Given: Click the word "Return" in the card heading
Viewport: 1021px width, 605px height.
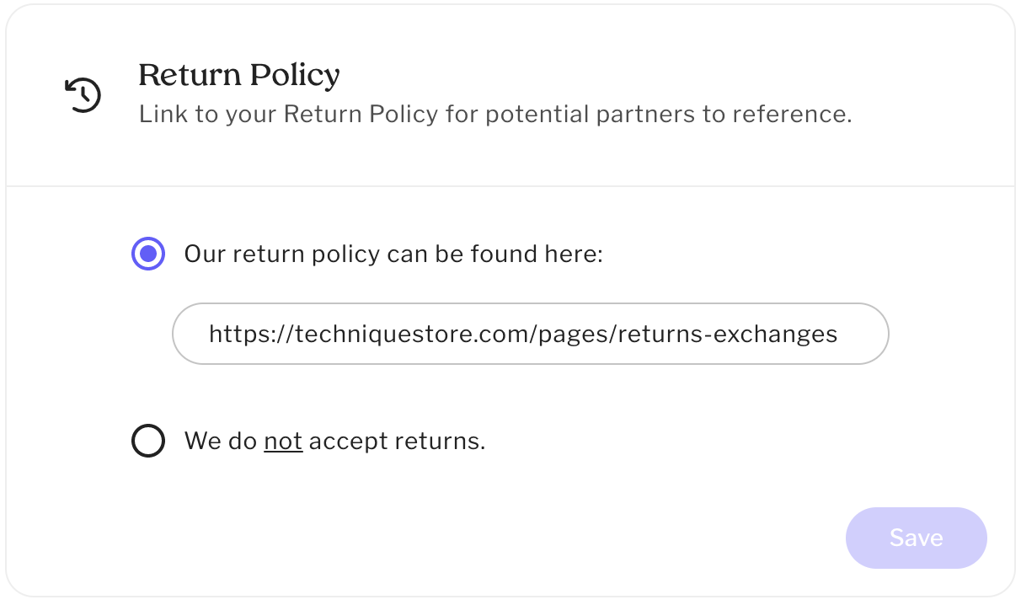Looking at the screenshot, I should tap(188, 76).
